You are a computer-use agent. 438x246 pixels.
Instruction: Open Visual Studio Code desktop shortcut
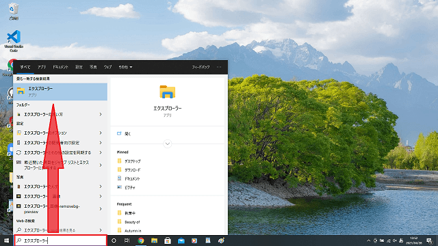(14, 41)
